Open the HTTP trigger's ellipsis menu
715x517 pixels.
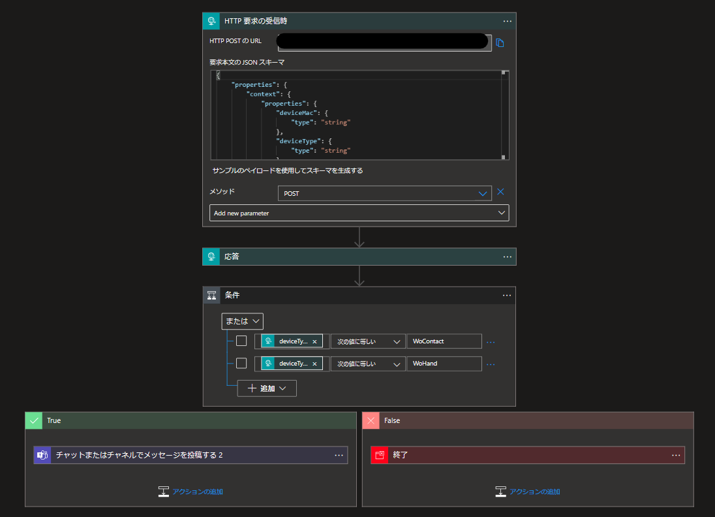pos(507,20)
